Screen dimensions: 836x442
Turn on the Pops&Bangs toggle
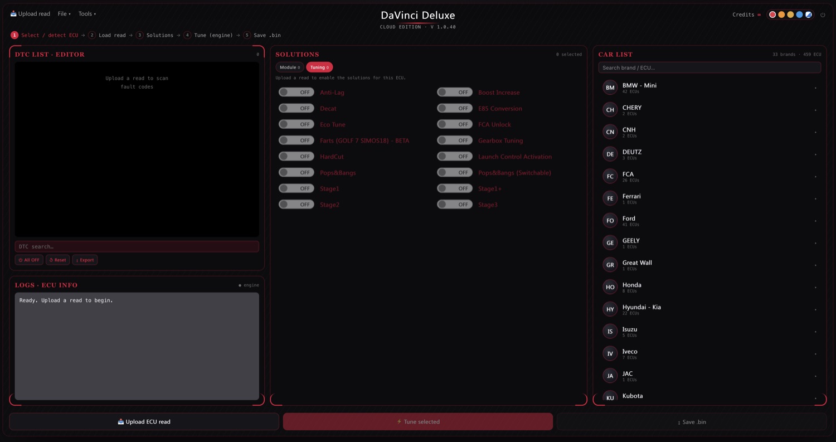[x=297, y=172]
